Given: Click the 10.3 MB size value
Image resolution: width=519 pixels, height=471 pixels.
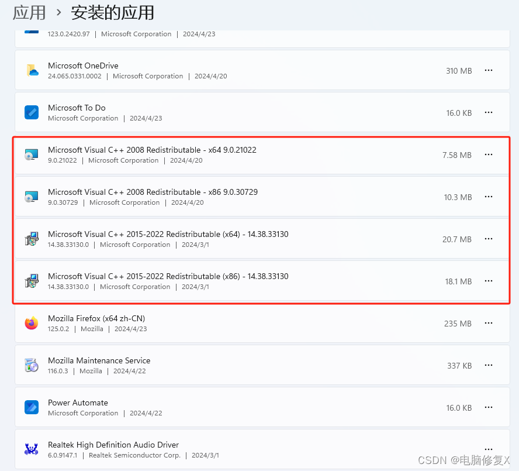Looking at the screenshot, I should (x=458, y=197).
